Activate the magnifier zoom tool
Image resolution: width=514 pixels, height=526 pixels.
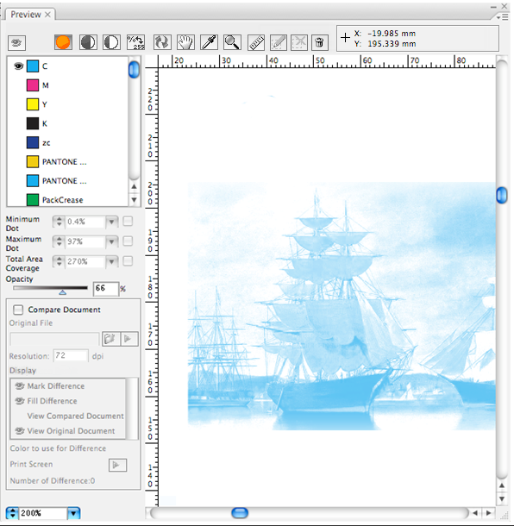pos(232,42)
